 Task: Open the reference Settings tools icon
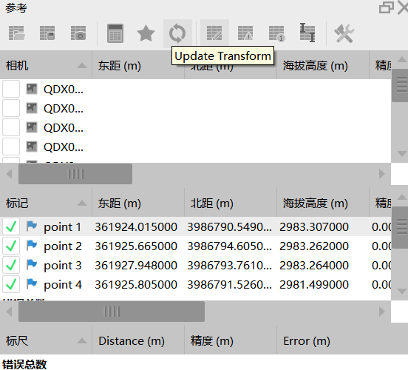click(x=344, y=33)
